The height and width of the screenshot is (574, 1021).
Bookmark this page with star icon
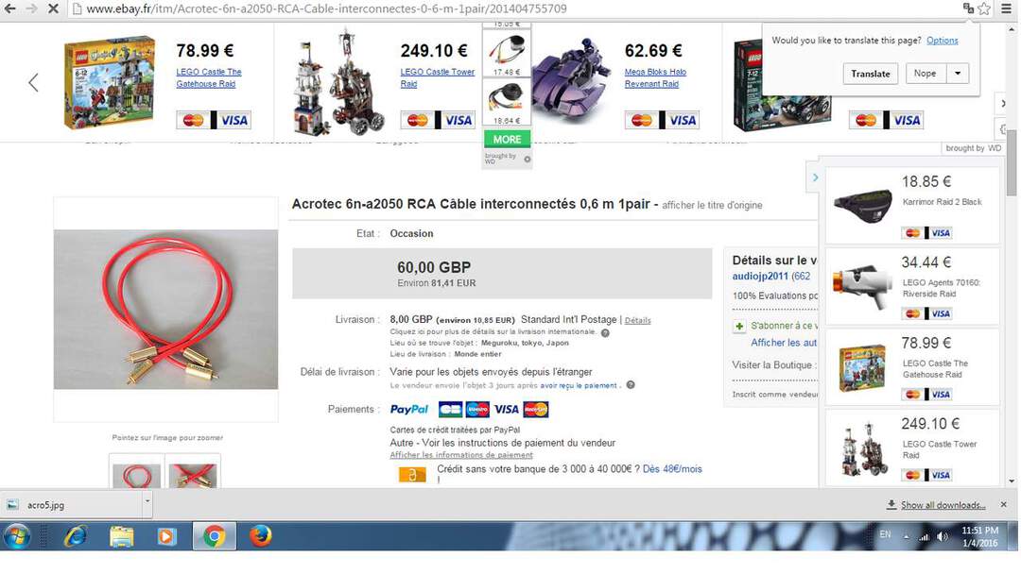pos(984,8)
